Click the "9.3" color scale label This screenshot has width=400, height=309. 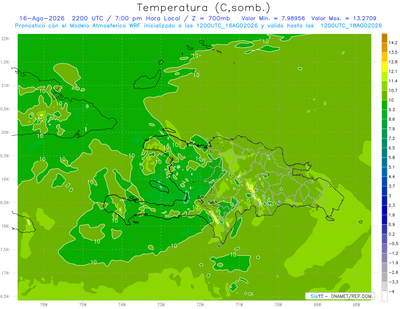click(392, 110)
